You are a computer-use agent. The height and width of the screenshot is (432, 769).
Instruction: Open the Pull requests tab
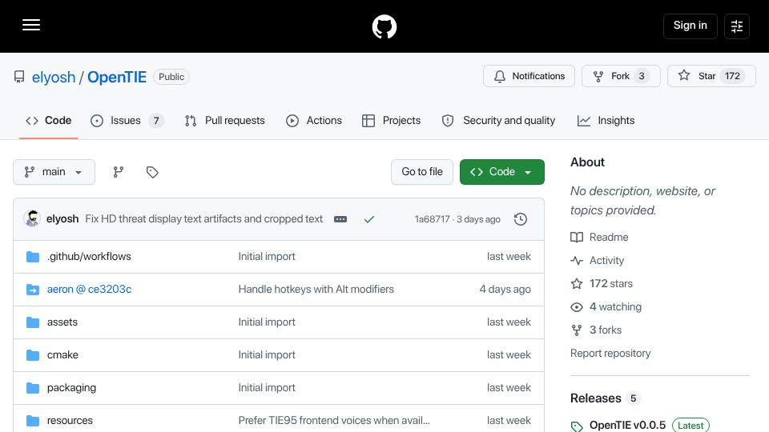[x=225, y=121]
